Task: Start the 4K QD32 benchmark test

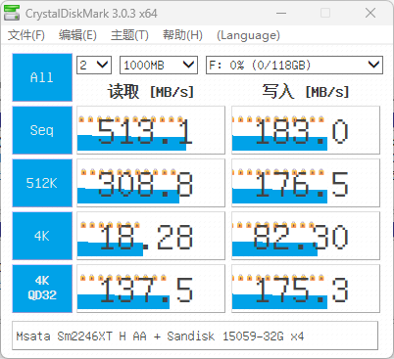Action: point(42,289)
